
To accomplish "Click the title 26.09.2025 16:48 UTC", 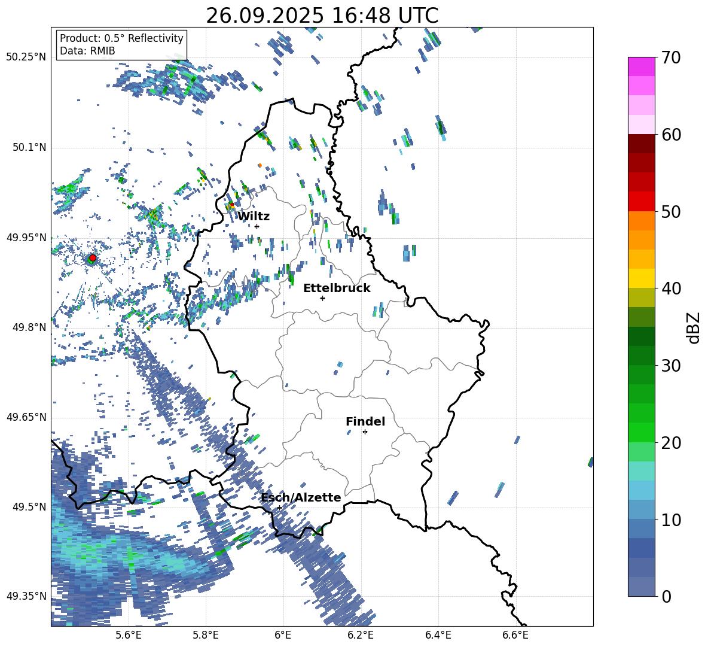I will pos(322,16).
